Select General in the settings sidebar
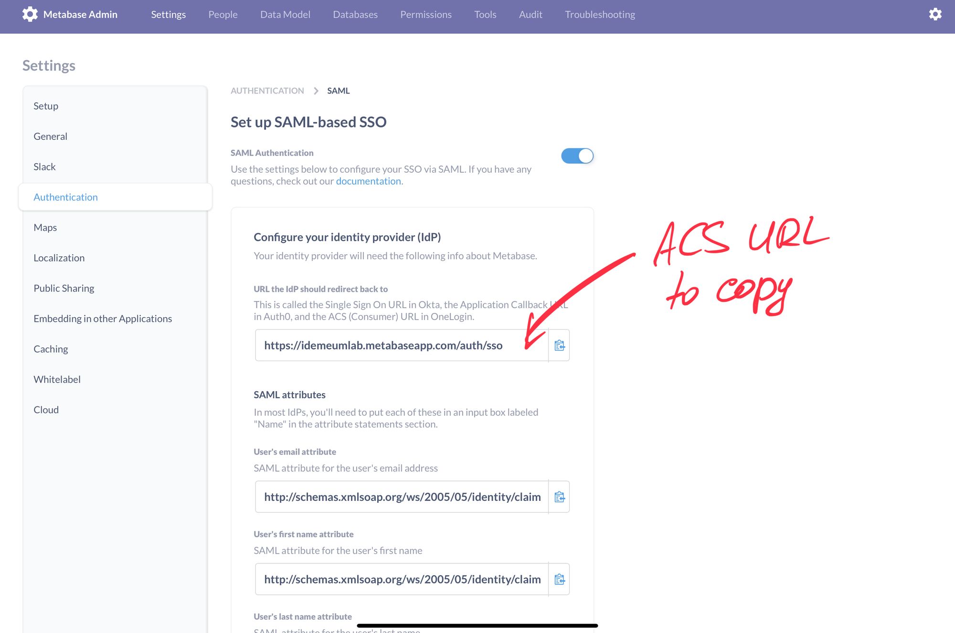955x633 pixels. [115, 136]
